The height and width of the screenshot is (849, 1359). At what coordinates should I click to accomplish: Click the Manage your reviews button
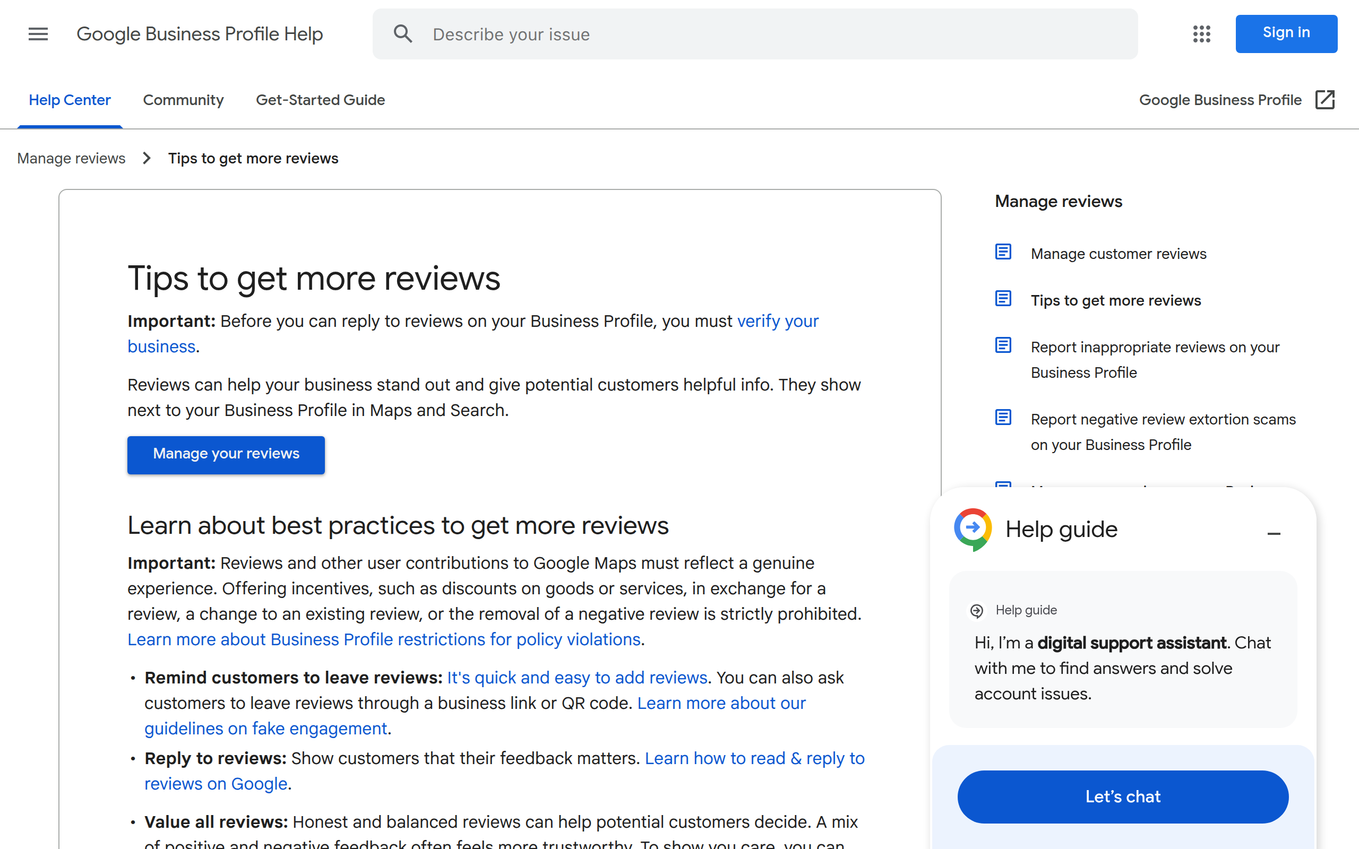[x=226, y=454]
